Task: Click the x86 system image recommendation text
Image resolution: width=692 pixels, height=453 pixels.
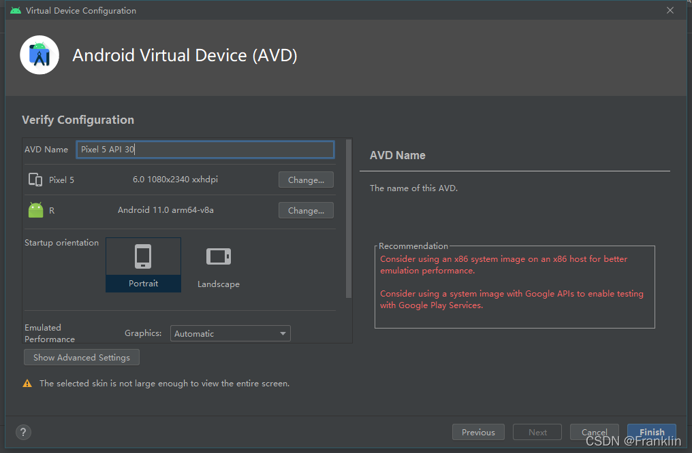Action: pyautogui.click(x=503, y=265)
